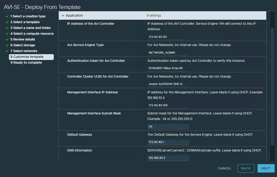Click the Controller Cluster UUID field

(x=168, y=84)
